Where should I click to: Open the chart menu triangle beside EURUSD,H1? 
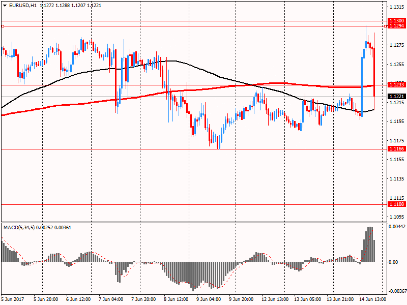click(x=5, y=6)
